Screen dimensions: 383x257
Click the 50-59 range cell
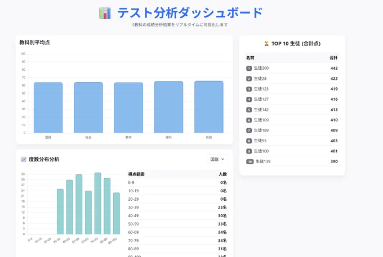click(x=133, y=224)
